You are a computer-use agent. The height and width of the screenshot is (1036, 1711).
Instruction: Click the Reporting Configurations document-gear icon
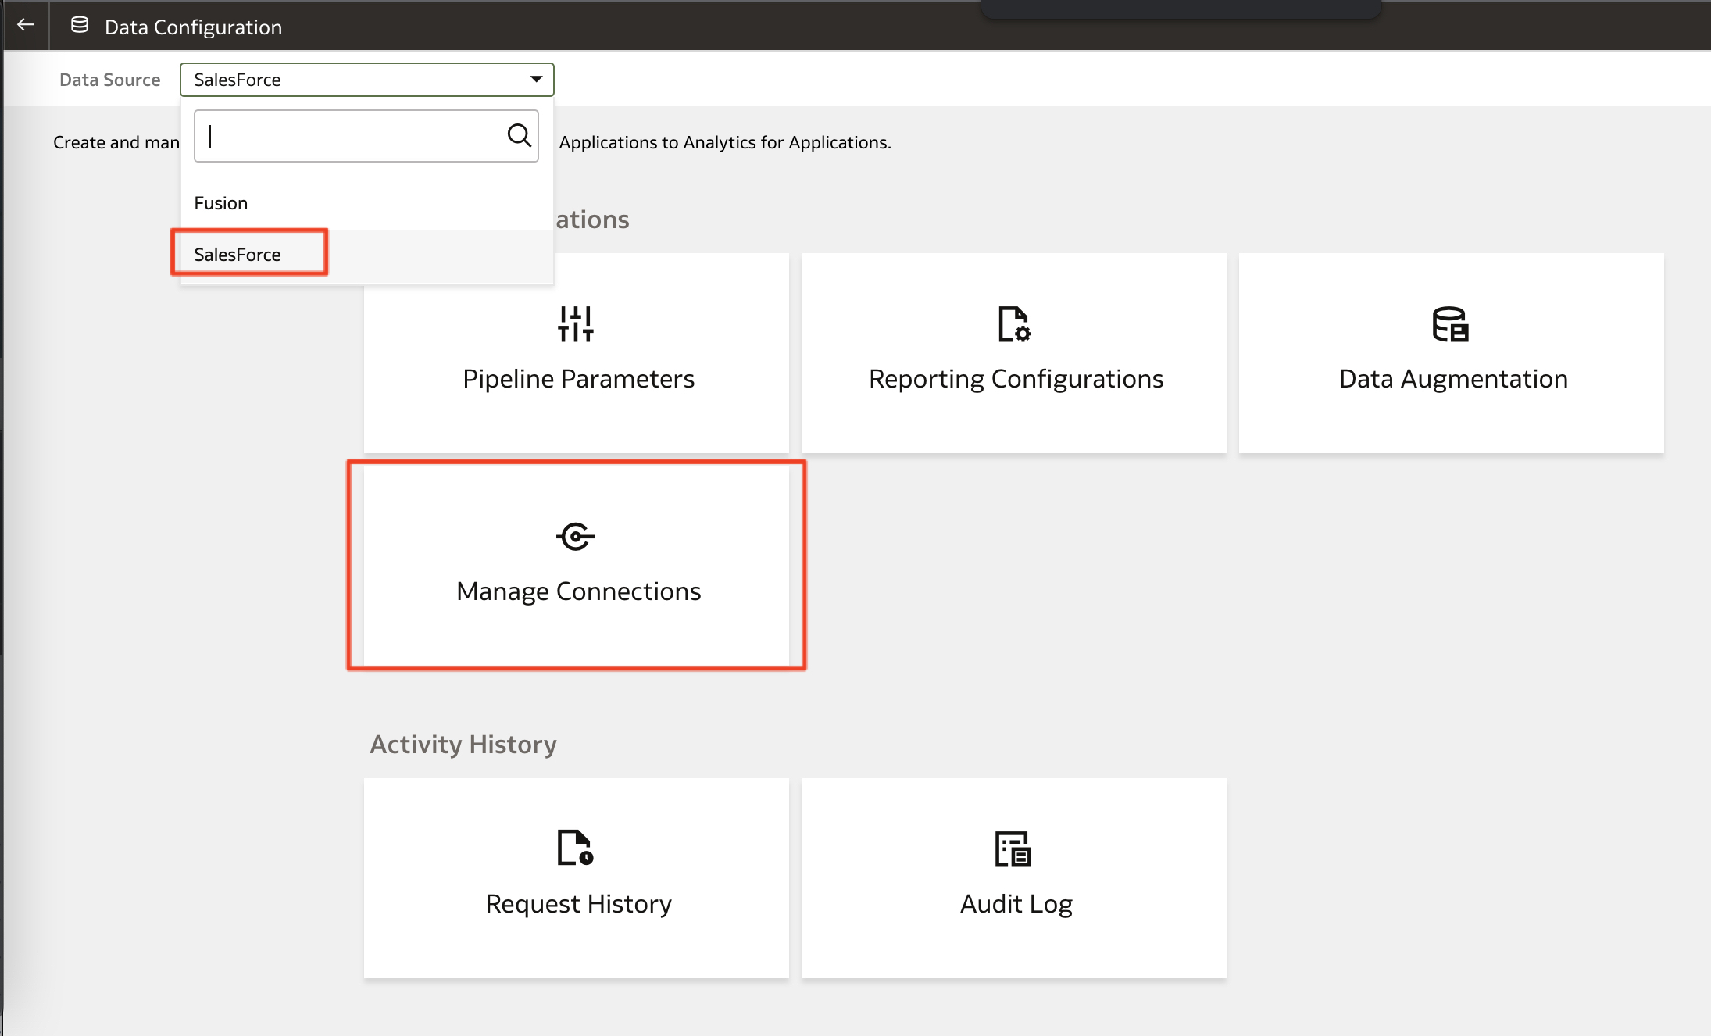coord(1014,323)
